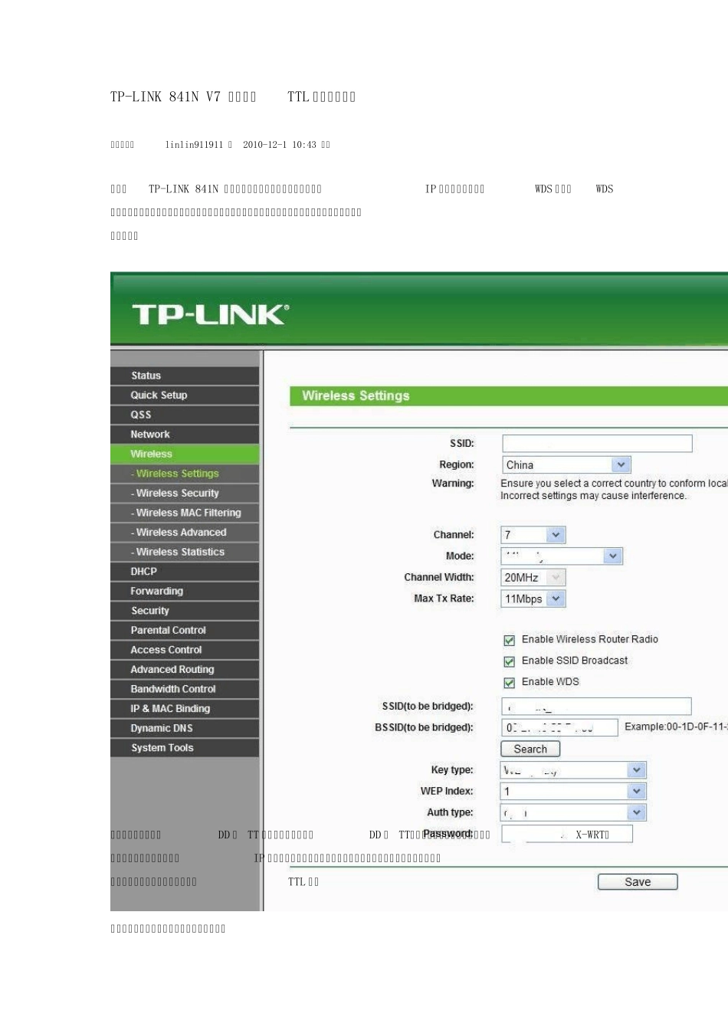Open the Region dropdown showing China
Image resolution: width=728 pixels, height=1030 pixels.
(566, 464)
